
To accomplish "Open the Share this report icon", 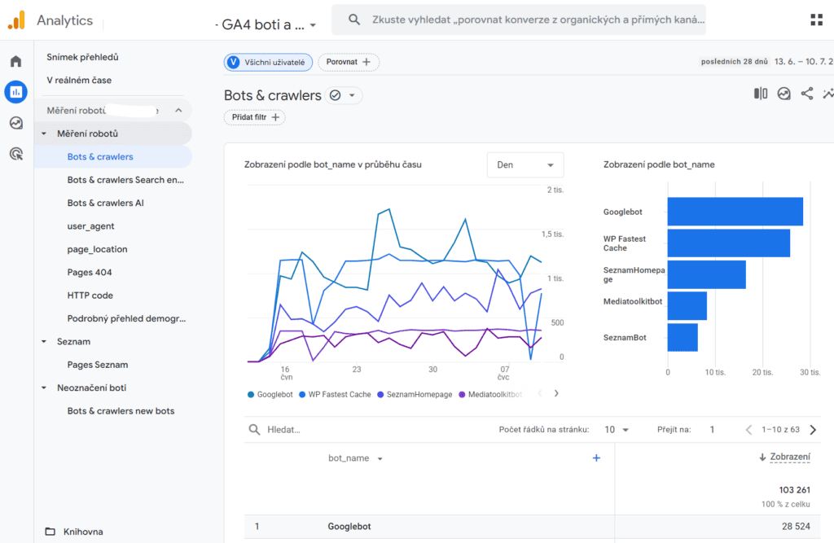I will pyautogui.click(x=806, y=93).
